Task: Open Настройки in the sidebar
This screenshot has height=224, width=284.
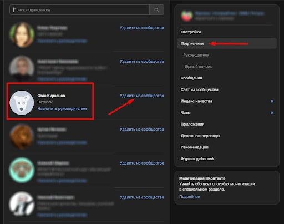Action: tap(191, 32)
